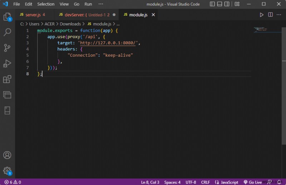Open the editor More Actions ellipsis menu
This screenshot has height=185, width=286.
279,15
